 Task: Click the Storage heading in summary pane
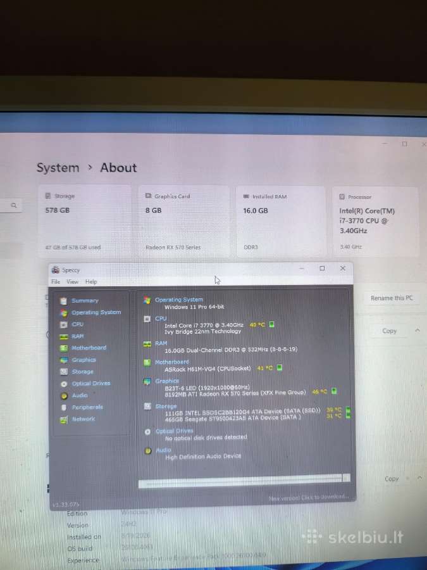(166, 406)
